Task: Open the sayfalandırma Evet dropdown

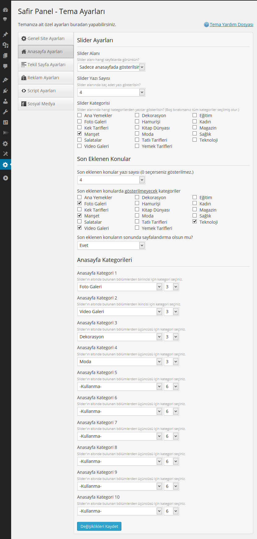Action: tap(111, 245)
